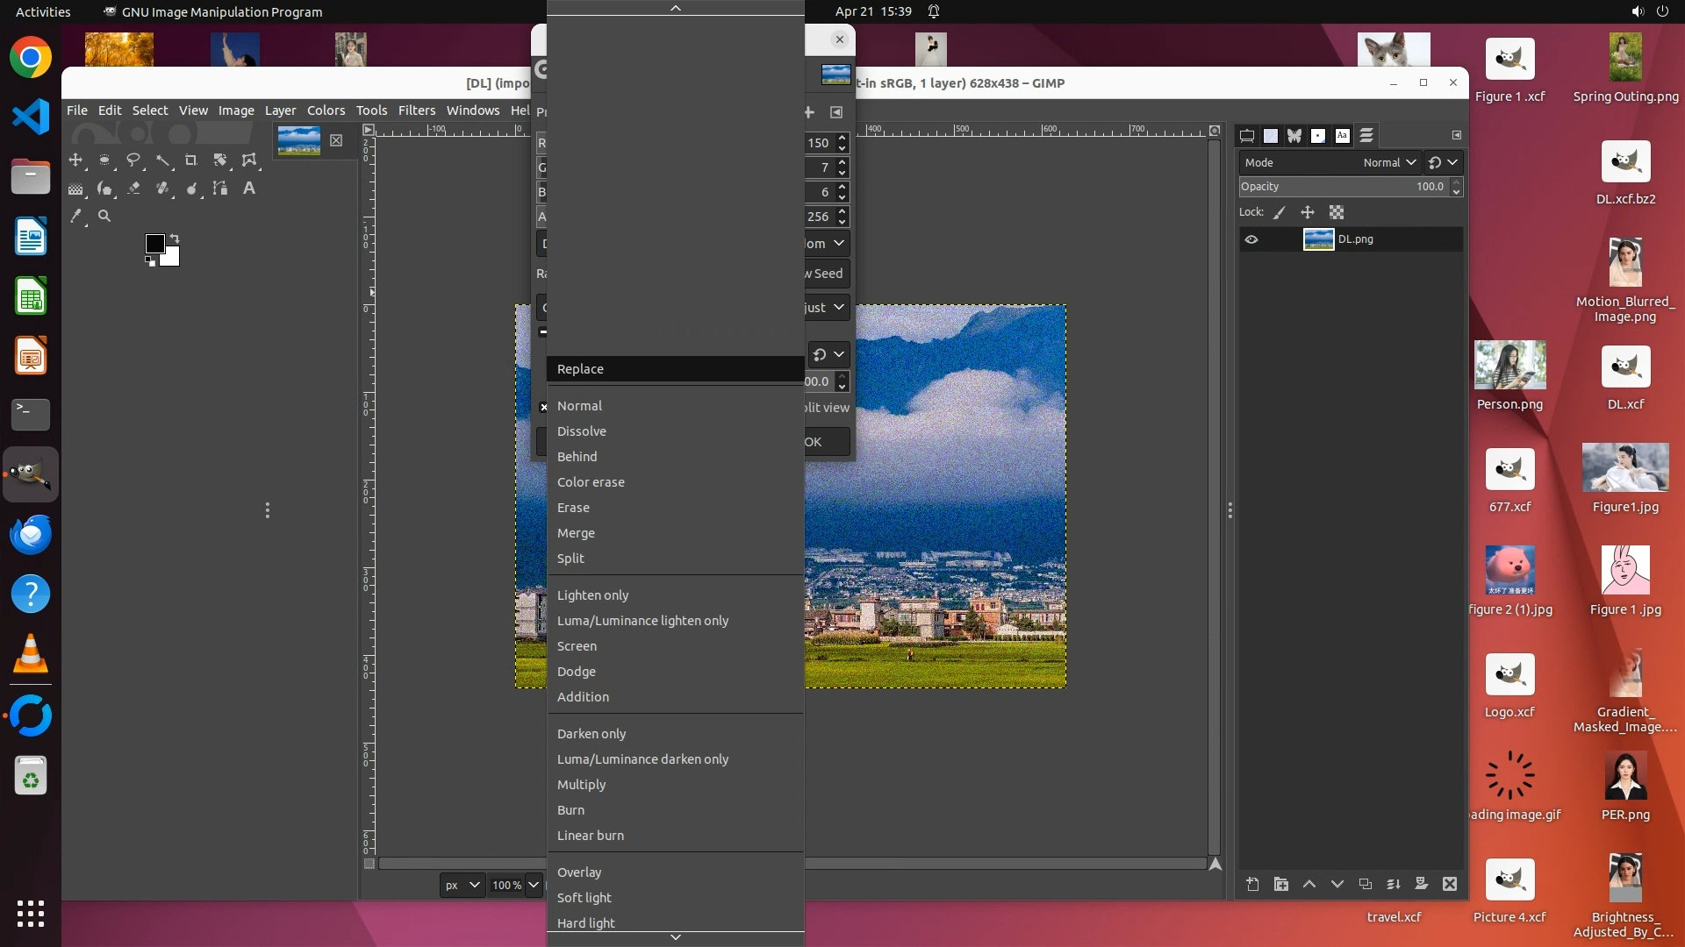Choose Multiply from the mode list

tap(581, 785)
